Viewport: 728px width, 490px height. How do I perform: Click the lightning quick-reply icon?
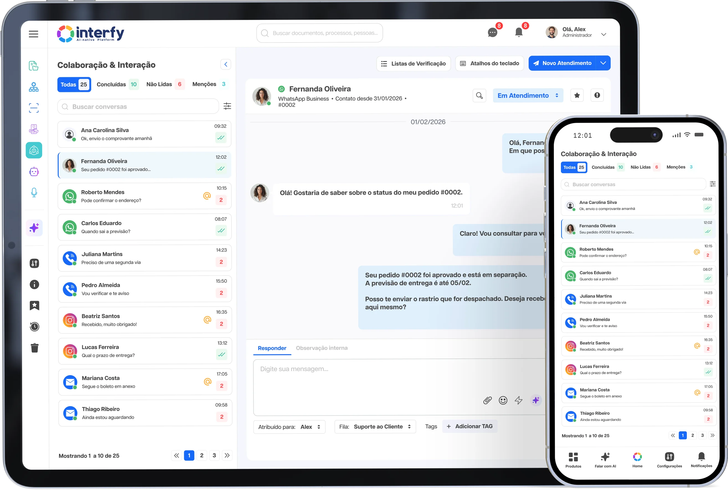coord(518,400)
